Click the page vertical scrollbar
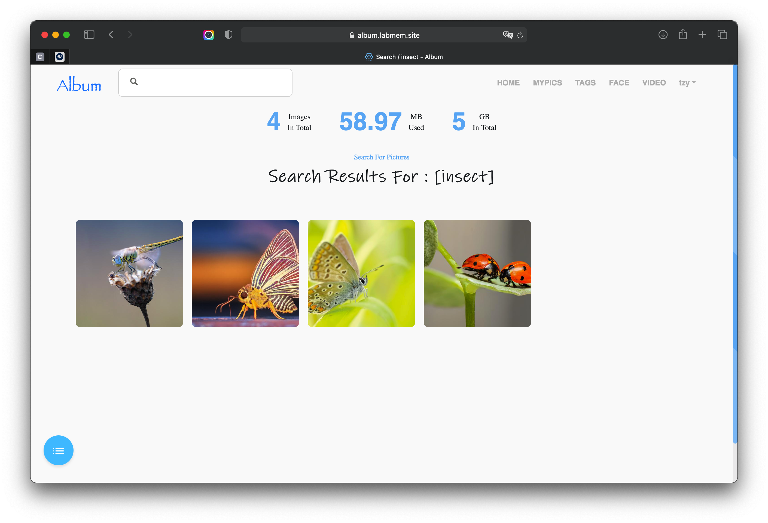The width and height of the screenshot is (768, 523). (735, 254)
